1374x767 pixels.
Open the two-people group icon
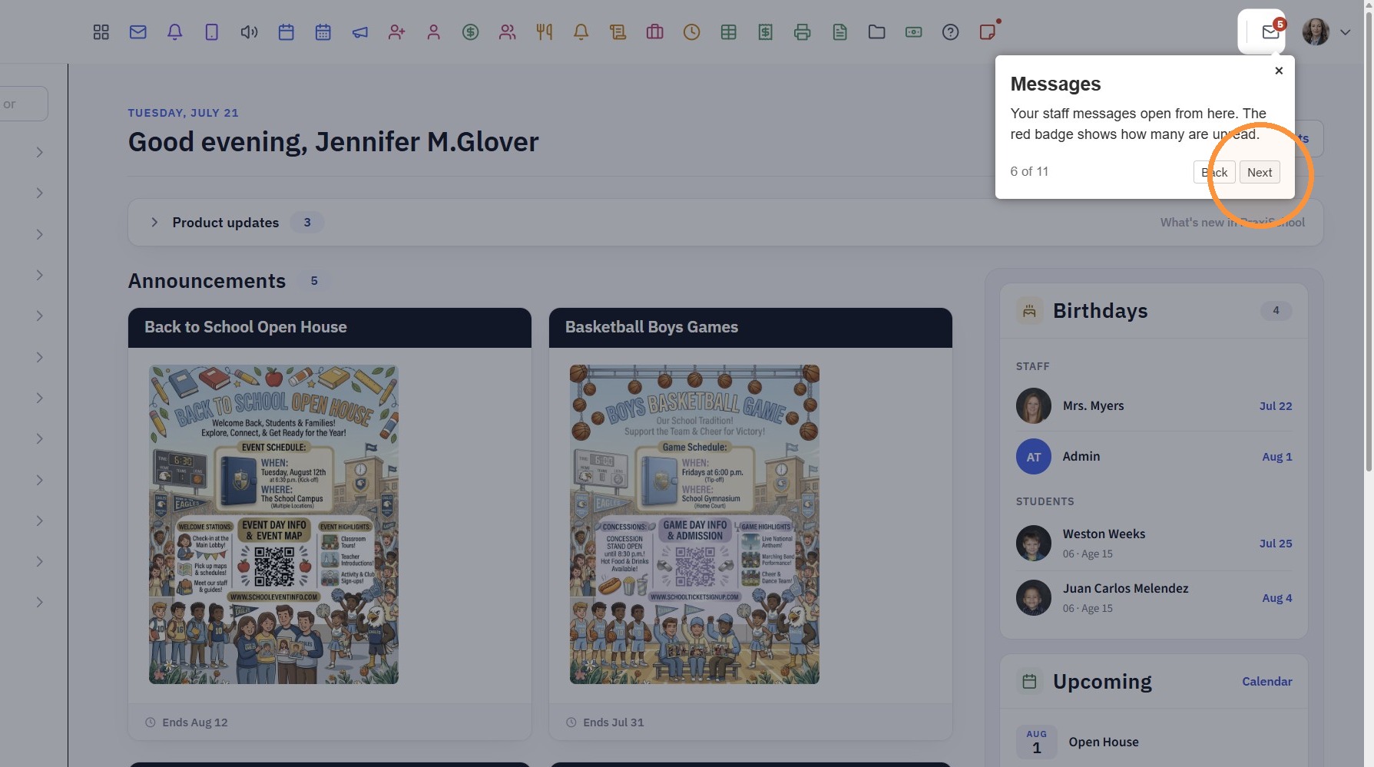(x=508, y=32)
